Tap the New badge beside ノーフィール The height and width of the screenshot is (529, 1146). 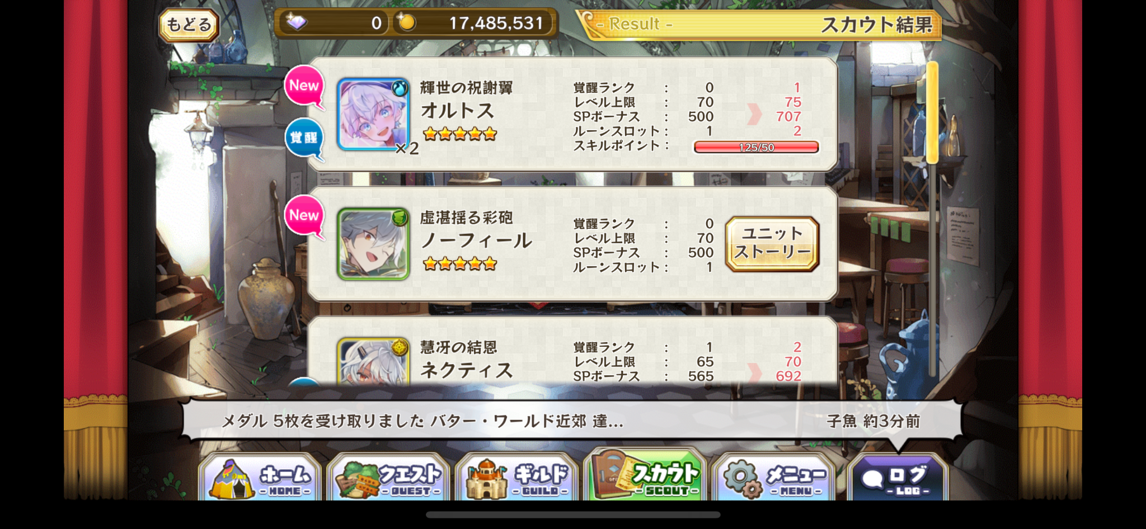tap(304, 216)
